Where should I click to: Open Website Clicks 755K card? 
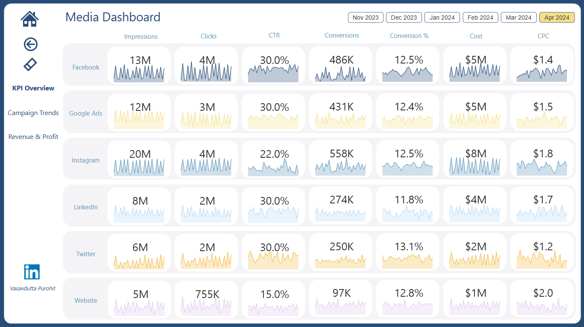(x=206, y=299)
